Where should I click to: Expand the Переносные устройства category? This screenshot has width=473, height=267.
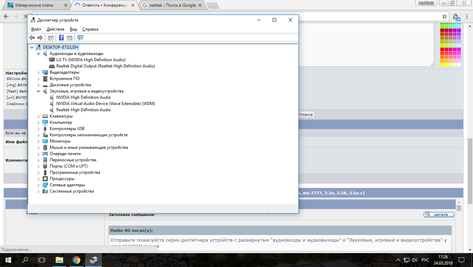39,160
